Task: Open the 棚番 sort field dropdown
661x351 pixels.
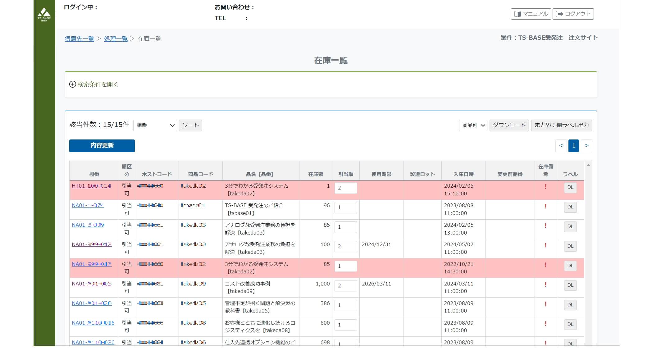Action: (155, 125)
